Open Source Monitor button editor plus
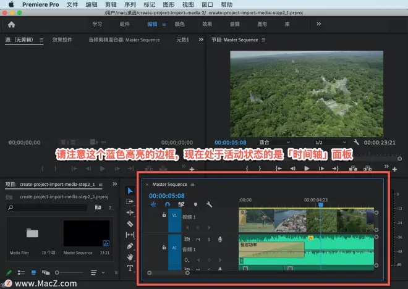 [192, 169]
